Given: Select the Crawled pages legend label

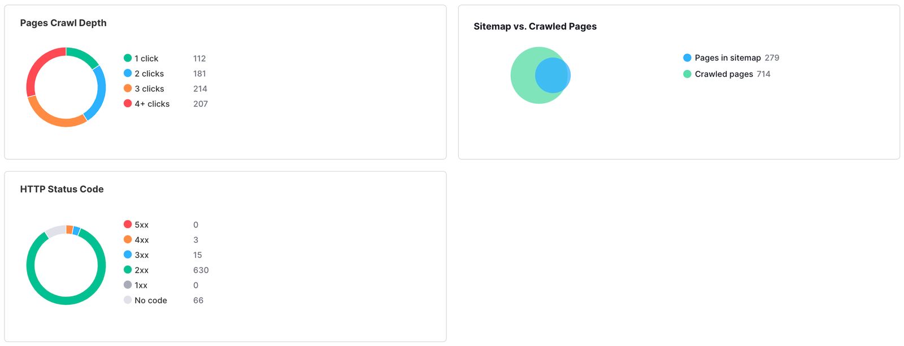Looking at the screenshot, I should coord(724,74).
